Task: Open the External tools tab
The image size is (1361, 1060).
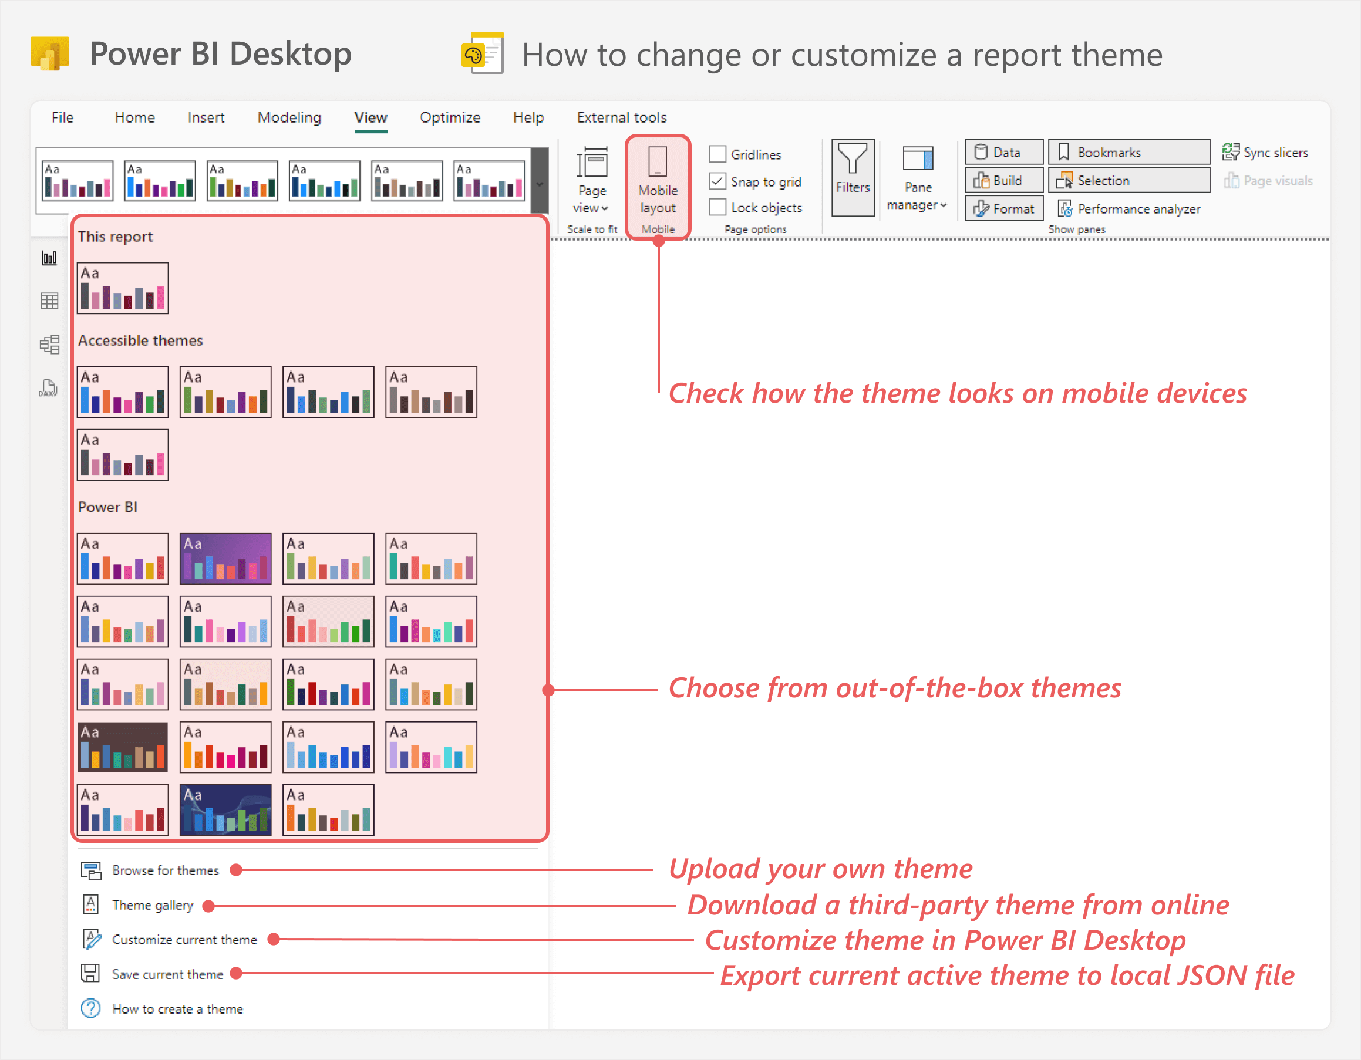Action: pyautogui.click(x=621, y=117)
